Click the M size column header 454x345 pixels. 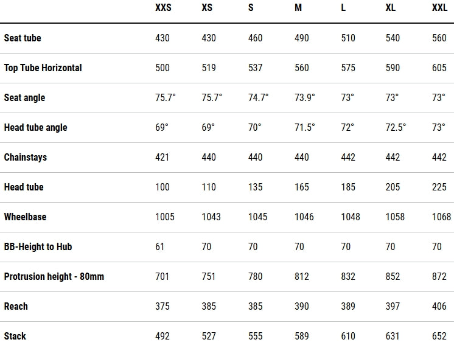(298, 7)
